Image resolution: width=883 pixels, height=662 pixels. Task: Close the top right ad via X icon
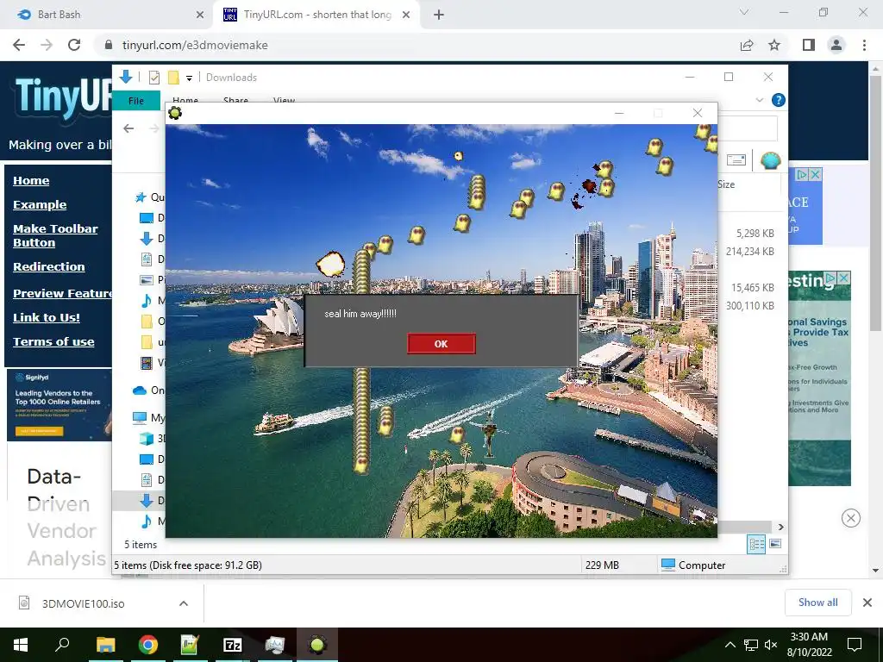click(815, 174)
